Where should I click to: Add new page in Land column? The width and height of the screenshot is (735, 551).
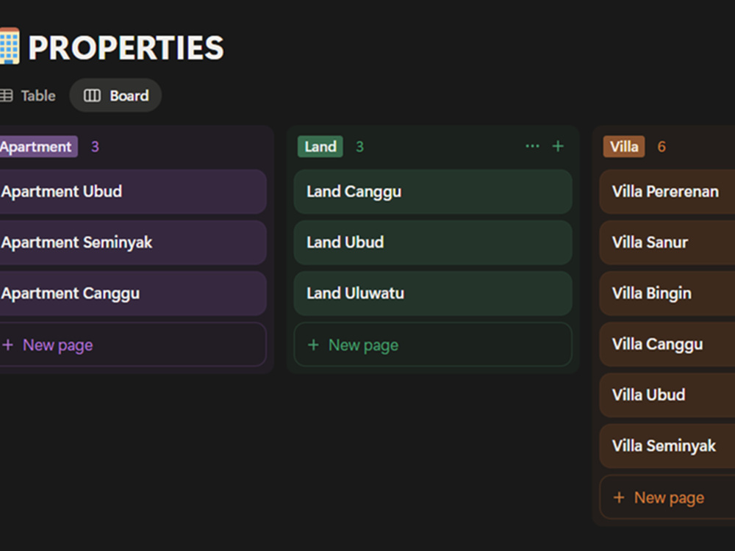tap(433, 345)
